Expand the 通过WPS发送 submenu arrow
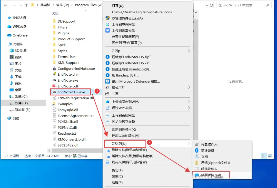 tap(189, 108)
